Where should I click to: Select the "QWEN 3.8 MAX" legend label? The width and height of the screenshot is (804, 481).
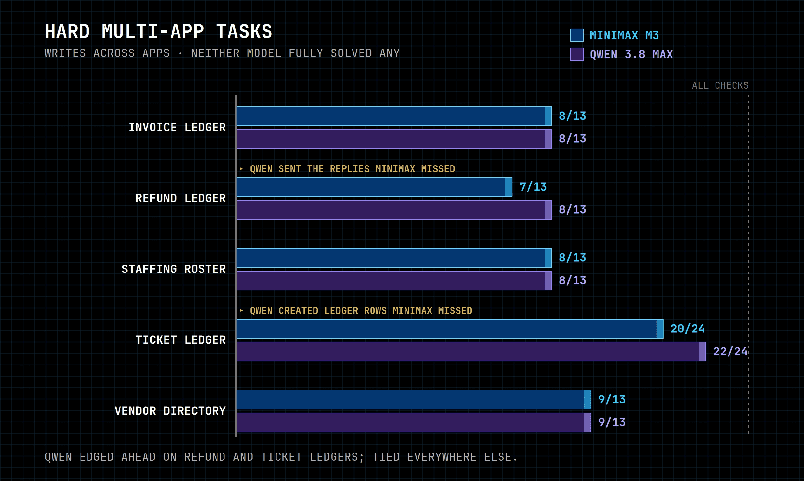point(631,54)
